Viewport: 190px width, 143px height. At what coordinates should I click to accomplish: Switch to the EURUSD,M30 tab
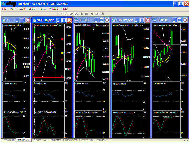click(40, 140)
